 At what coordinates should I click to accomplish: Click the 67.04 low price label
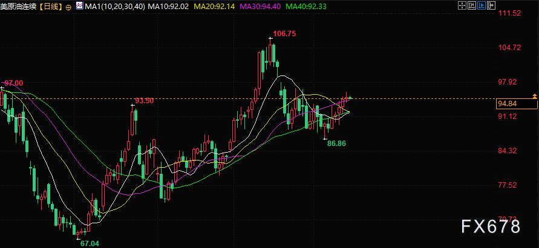point(90,244)
